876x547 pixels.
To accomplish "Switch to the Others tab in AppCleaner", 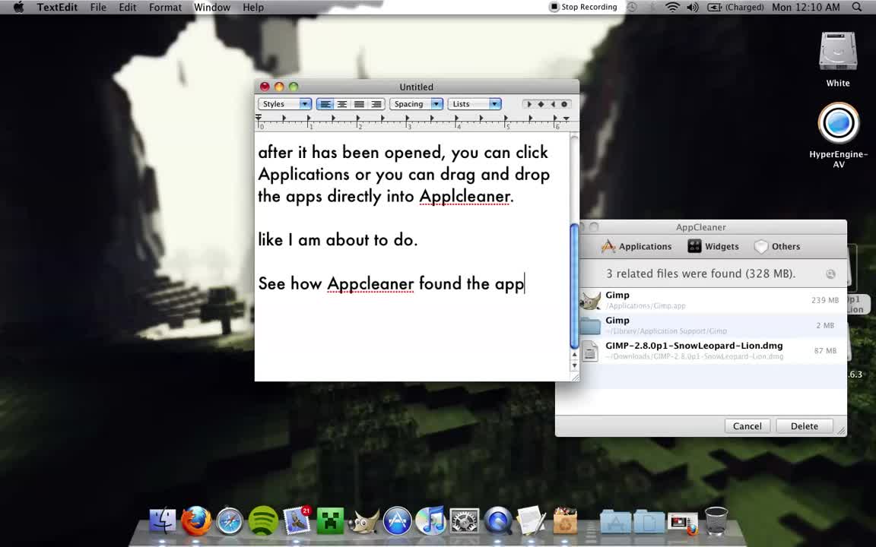I will (777, 246).
